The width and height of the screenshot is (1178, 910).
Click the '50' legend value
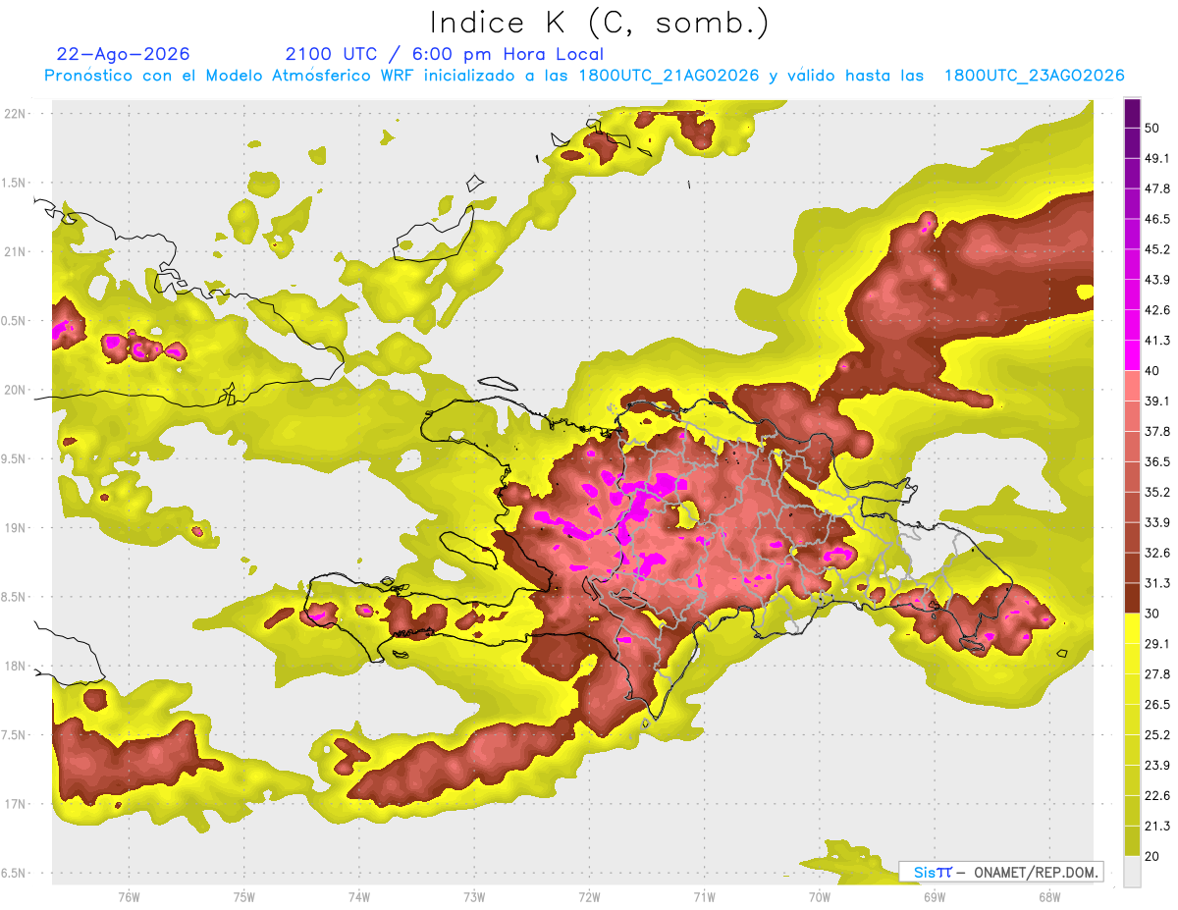coord(1152,128)
